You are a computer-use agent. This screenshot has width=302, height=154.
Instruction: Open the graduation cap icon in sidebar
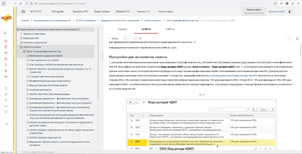coord(6,106)
